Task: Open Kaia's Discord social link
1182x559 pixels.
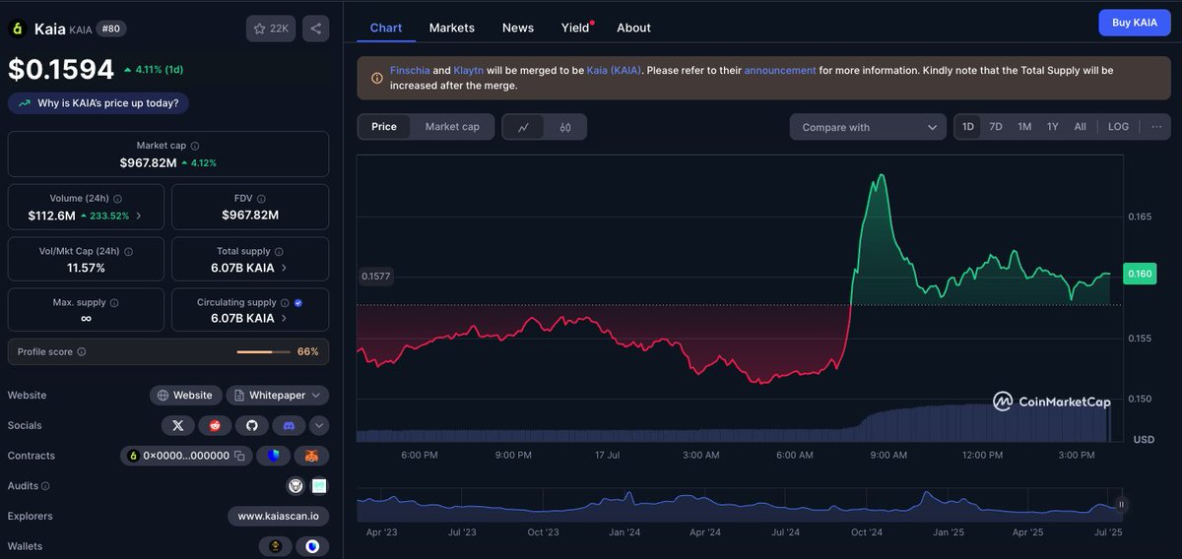Action: coord(289,425)
